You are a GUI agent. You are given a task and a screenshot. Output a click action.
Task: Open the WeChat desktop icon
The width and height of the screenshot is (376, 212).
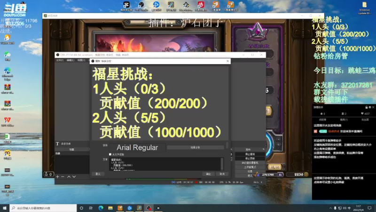coord(7,54)
